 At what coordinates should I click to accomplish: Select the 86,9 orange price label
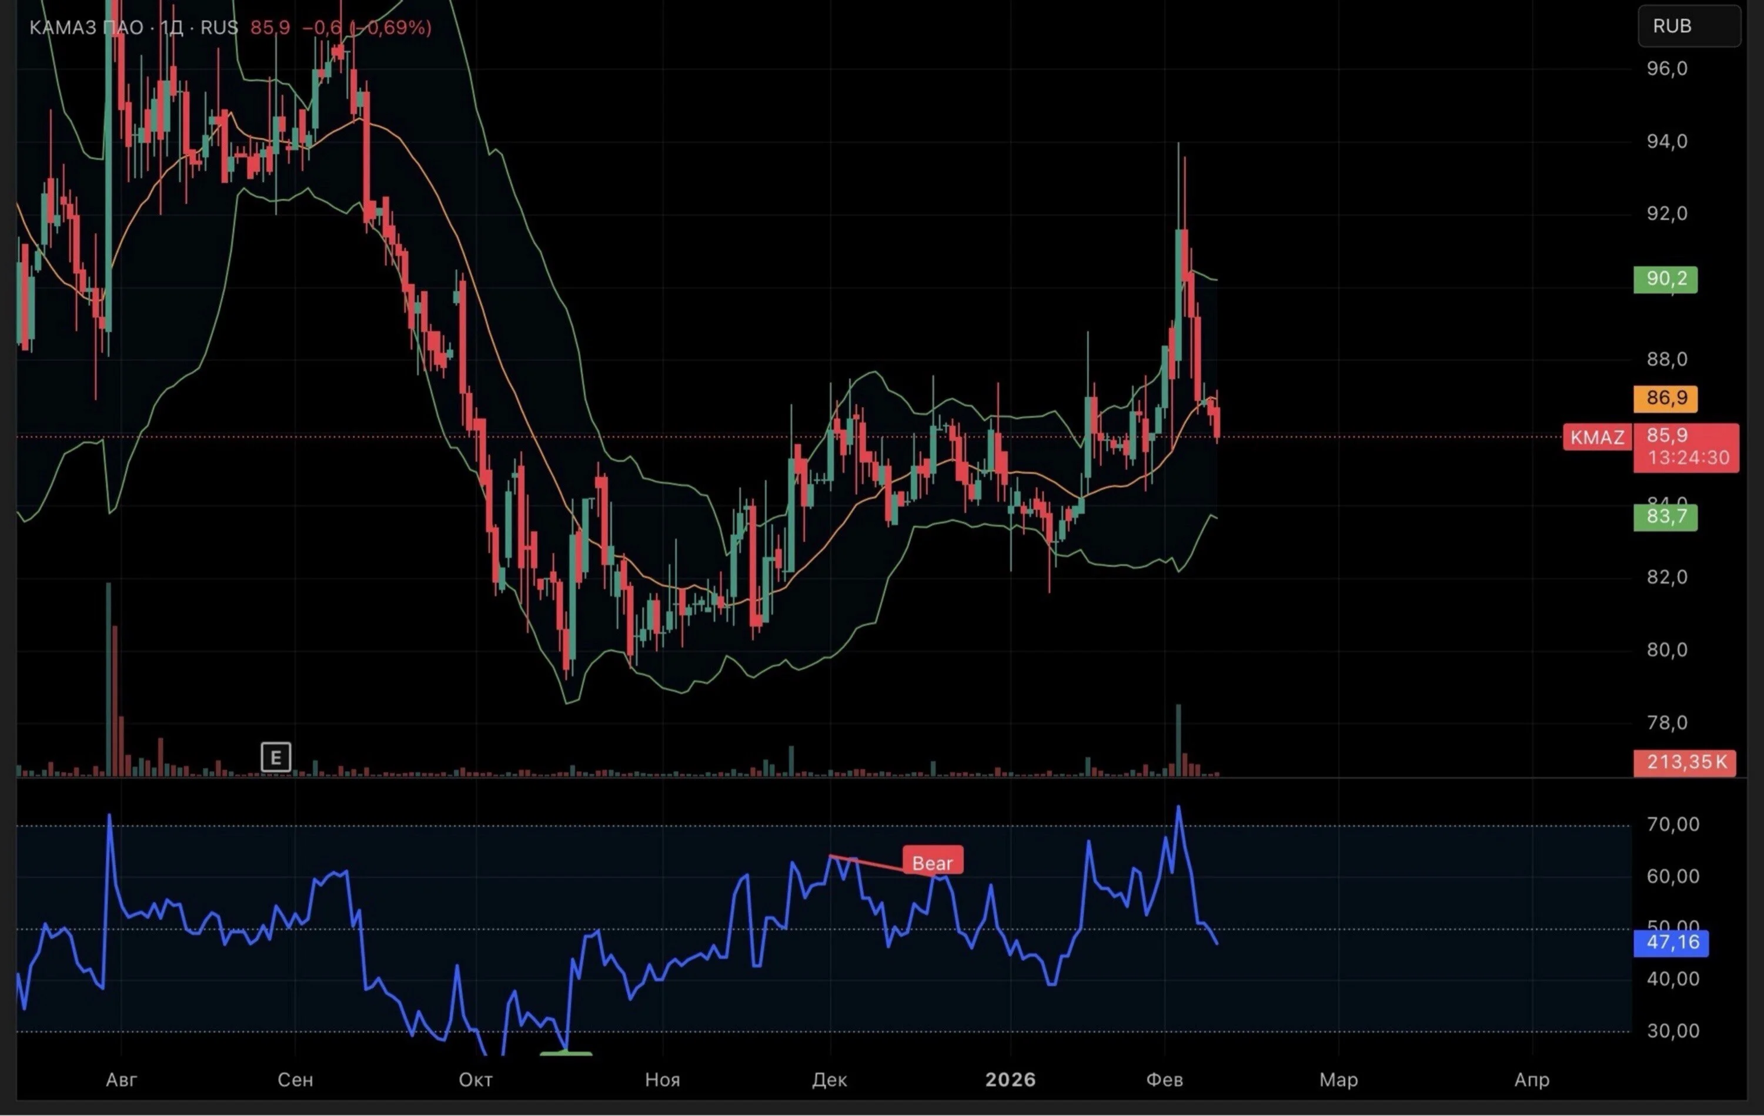pyautogui.click(x=1666, y=398)
